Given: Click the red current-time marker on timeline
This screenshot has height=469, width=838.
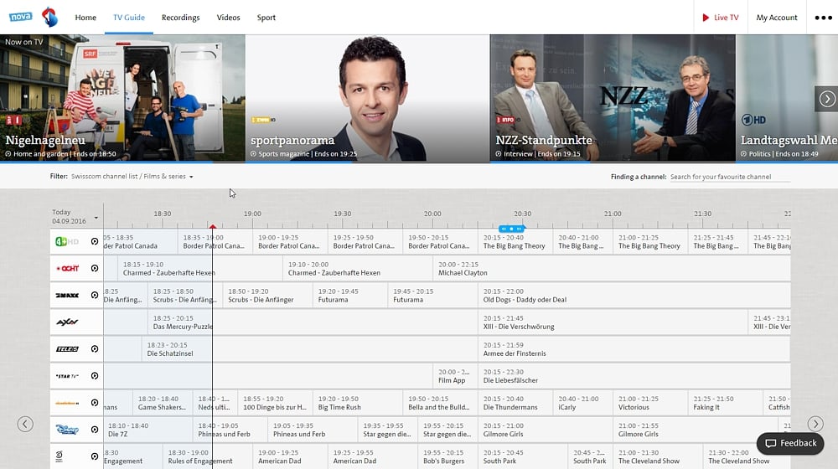Looking at the screenshot, I should point(213,227).
